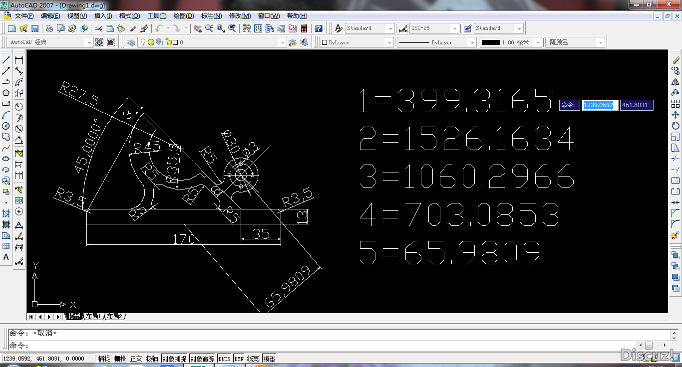
Task: Select the Line draw tool
Action: coord(6,60)
